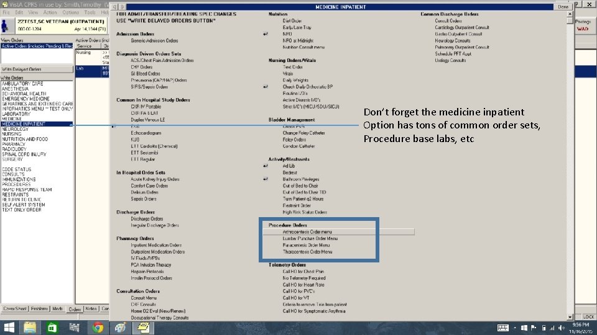Open Acute Kidney Injury Orders
This screenshot has width=597, height=335.
point(155,179)
